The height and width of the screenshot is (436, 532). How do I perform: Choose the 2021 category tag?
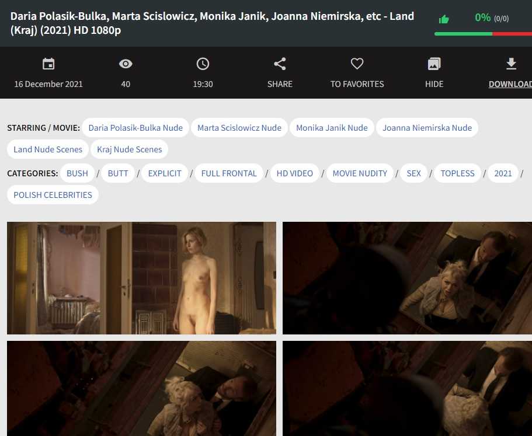[503, 173]
